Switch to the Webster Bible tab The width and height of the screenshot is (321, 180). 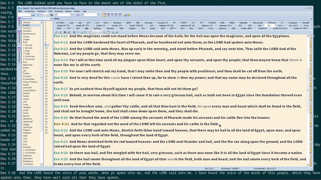[x=243, y=23]
